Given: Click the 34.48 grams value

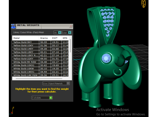Looking at the screenshot, I should [44, 62].
